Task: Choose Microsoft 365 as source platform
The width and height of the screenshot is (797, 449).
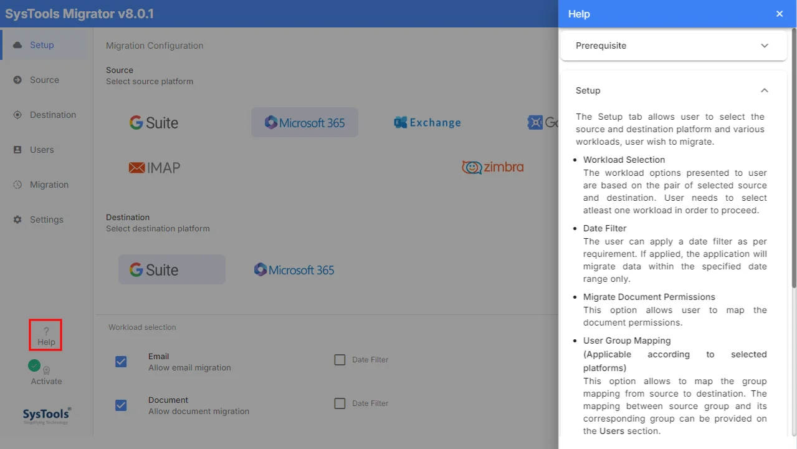Action: click(305, 123)
